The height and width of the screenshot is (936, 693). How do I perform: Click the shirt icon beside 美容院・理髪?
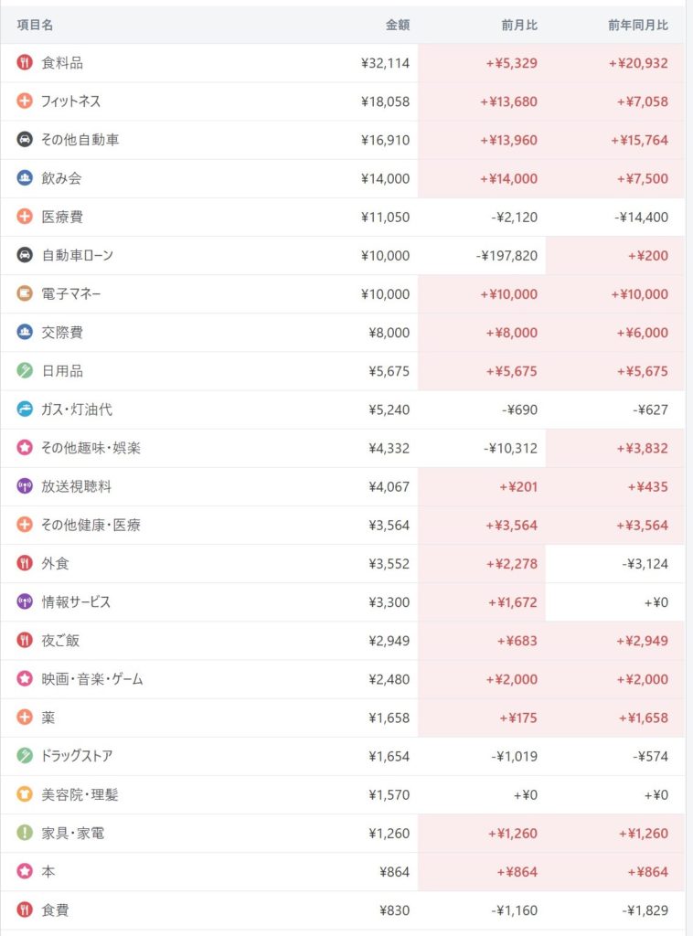click(25, 794)
